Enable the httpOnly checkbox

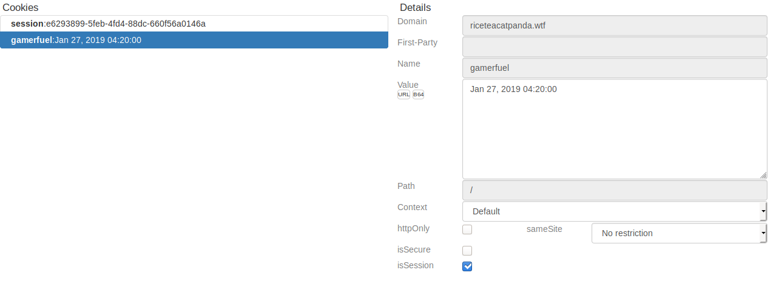(x=467, y=230)
